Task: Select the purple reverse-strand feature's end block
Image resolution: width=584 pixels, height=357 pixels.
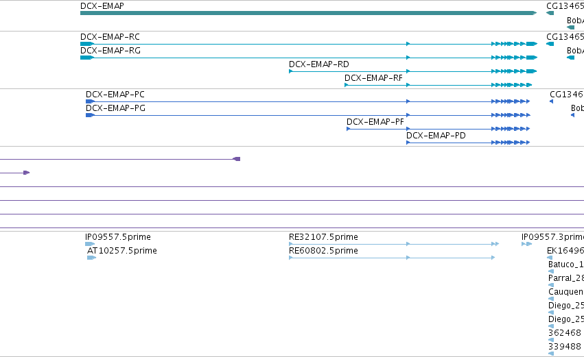Action: pos(237,159)
